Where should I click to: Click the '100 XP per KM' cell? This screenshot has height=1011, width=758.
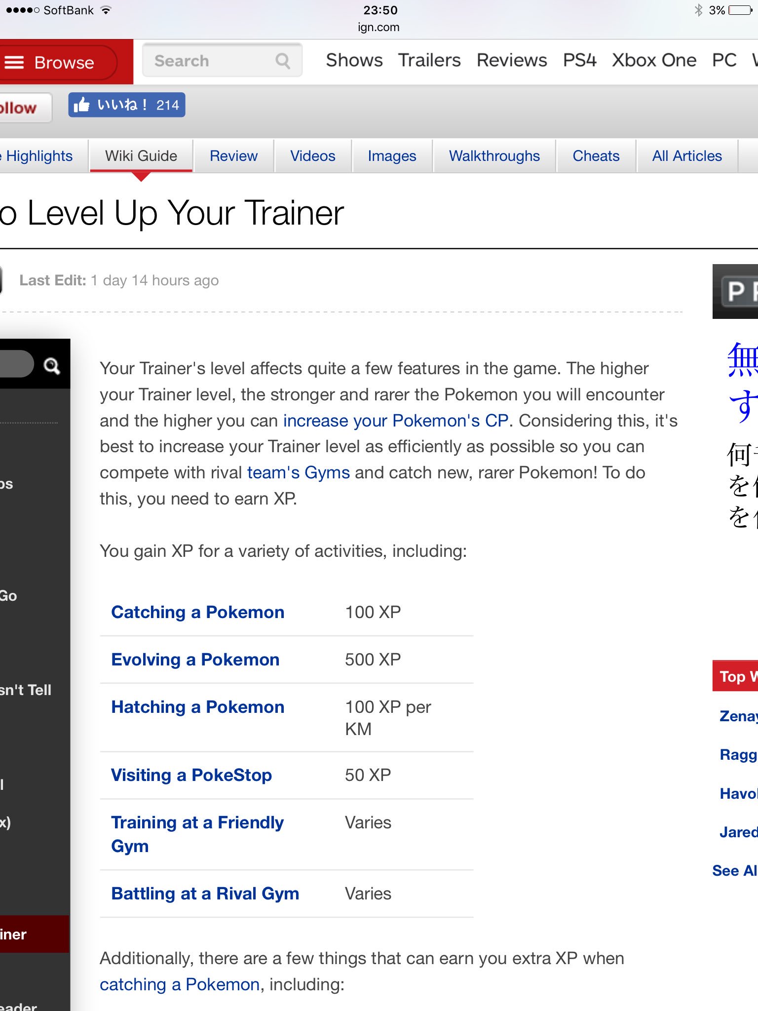coord(388,718)
